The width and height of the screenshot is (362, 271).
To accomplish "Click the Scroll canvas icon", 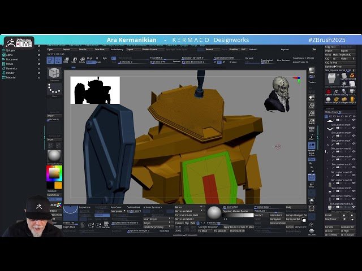I will (x=312, y=98).
